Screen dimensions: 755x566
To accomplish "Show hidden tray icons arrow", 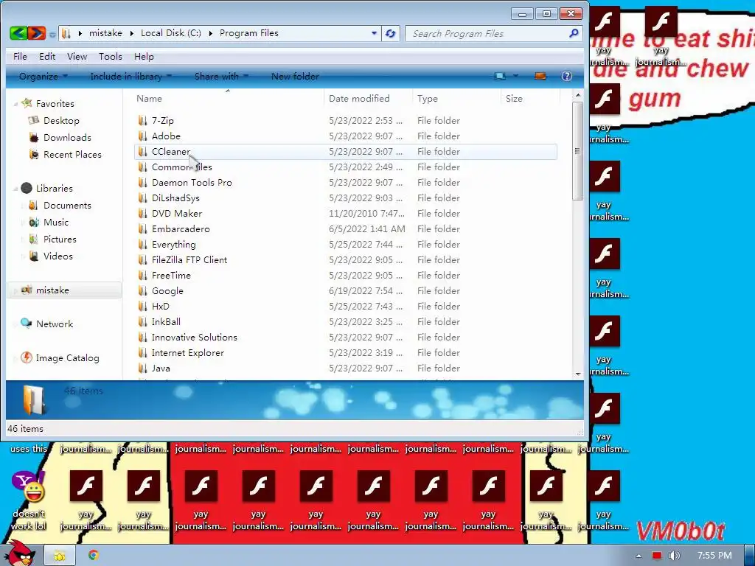I will click(639, 556).
